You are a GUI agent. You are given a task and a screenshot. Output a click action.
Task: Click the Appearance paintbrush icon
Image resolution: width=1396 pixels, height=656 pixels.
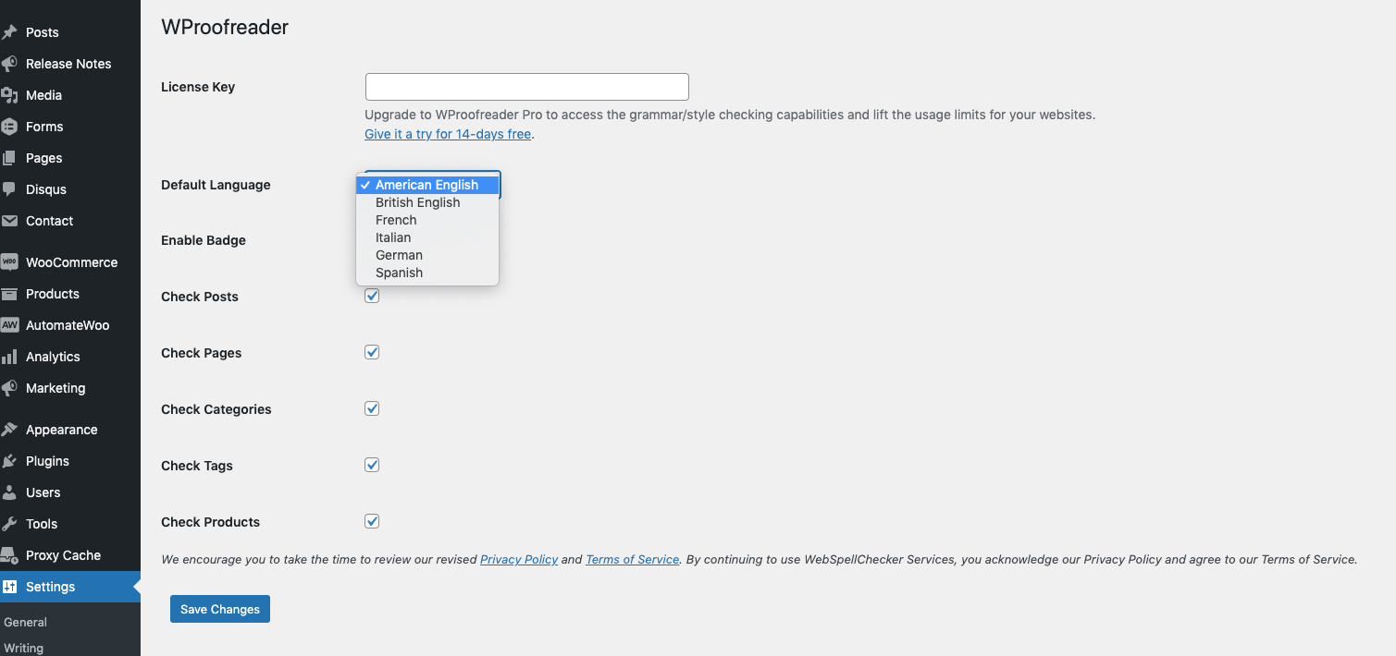click(x=9, y=430)
